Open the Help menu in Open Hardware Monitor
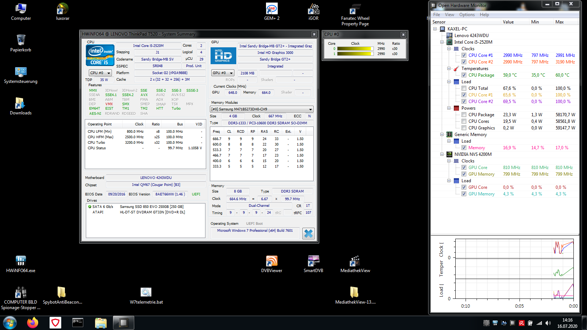The width and height of the screenshot is (587, 330). coord(484,15)
